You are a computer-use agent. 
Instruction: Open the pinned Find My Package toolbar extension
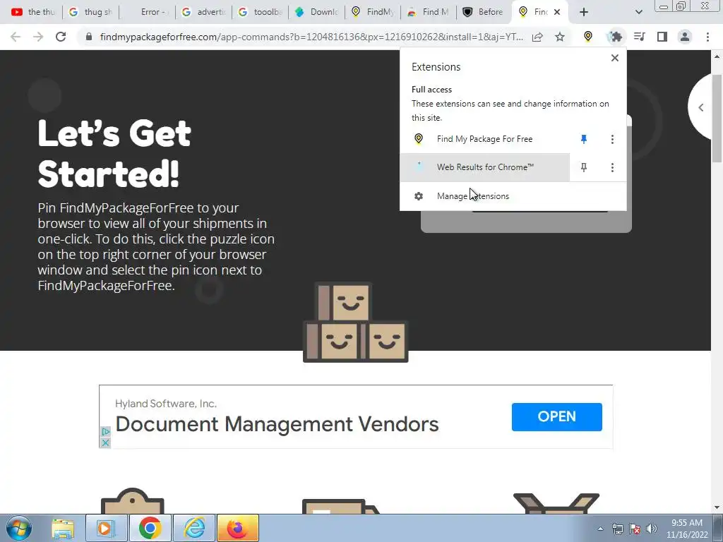pyautogui.click(x=588, y=37)
